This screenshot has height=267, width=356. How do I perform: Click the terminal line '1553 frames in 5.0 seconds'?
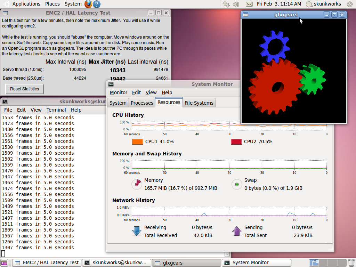click(x=38, y=118)
